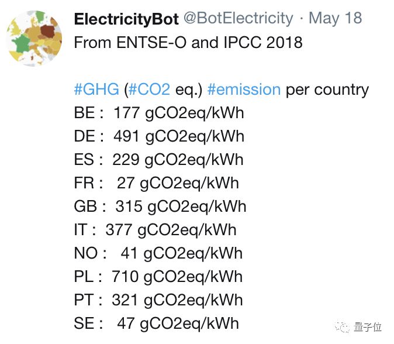Click the FR 27 gCO2eq/kWh line
394x344 pixels.
click(x=157, y=183)
